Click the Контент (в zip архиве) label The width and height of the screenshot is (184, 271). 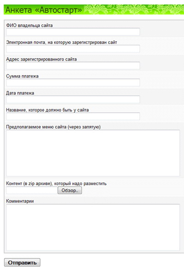(x=56, y=184)
